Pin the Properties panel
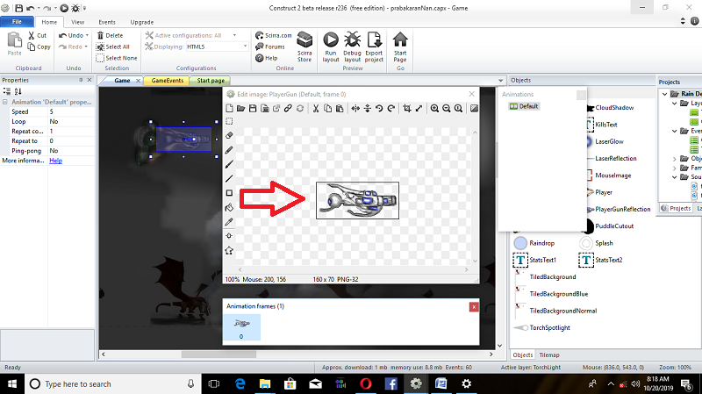This screenshot has height=394, width=702. coord(81,80)
